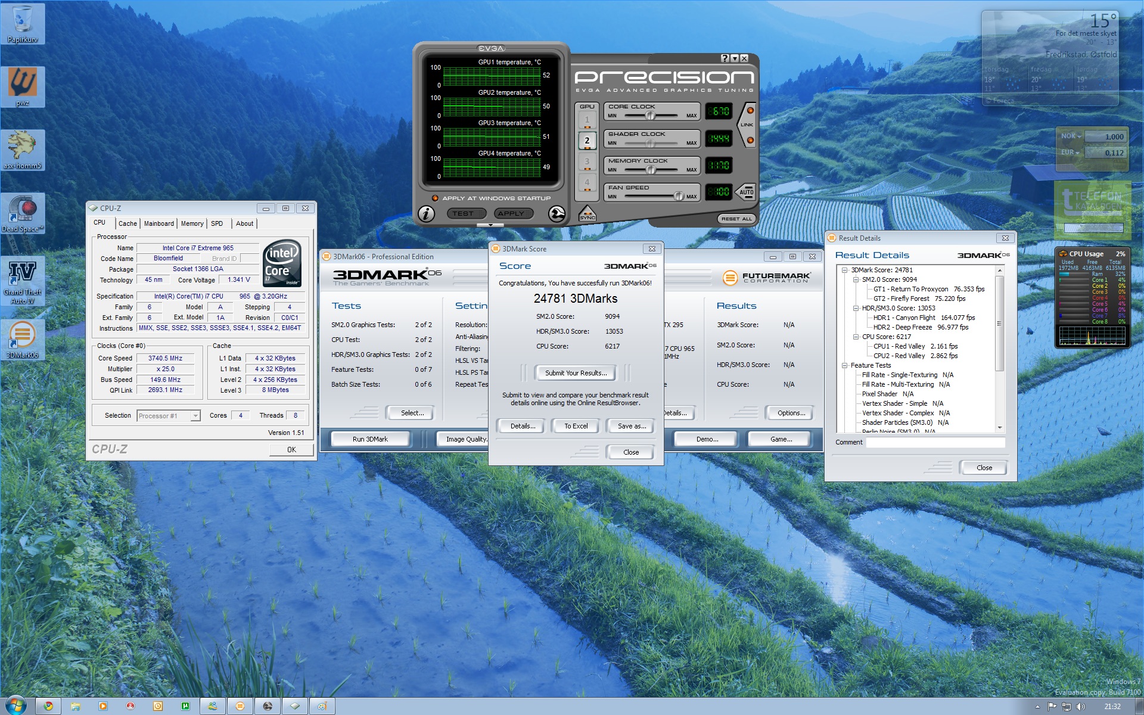
Task: Open Chrome in the taskbar
Action: pyautogui.click(x=48, y=706)
